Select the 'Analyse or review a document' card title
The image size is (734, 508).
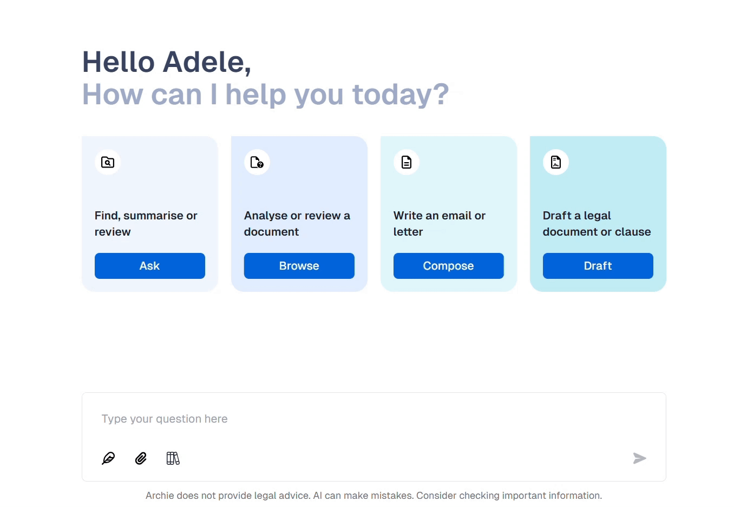[297, 224]
